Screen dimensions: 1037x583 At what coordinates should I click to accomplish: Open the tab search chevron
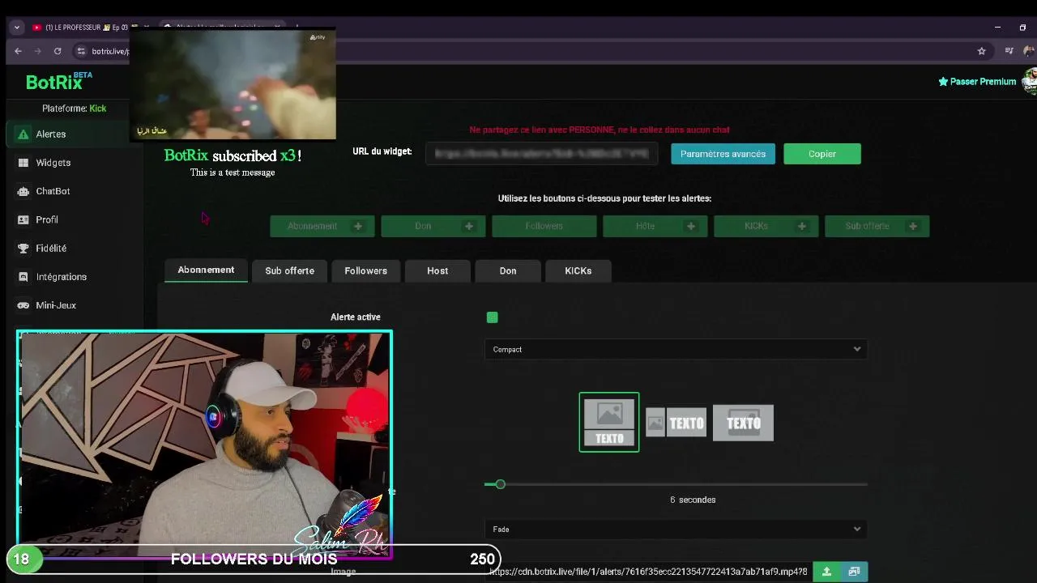(16, 28)
